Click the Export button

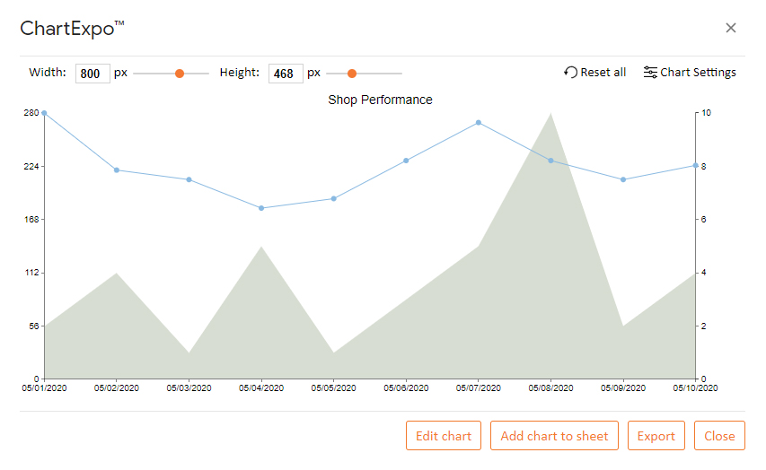[x=656, y=435]
